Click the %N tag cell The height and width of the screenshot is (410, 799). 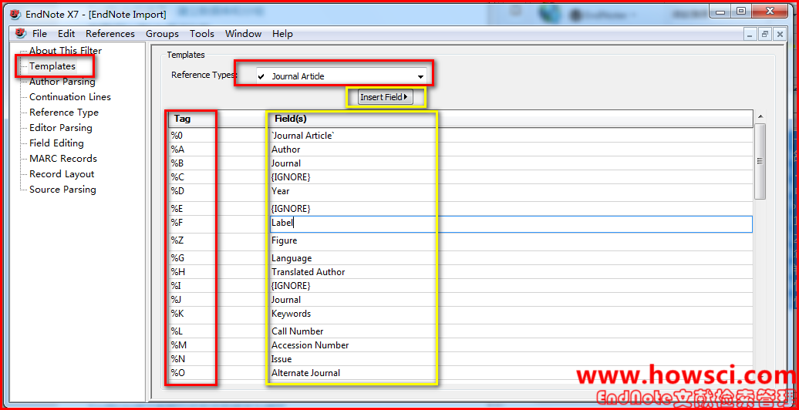[x=218, y=359]
